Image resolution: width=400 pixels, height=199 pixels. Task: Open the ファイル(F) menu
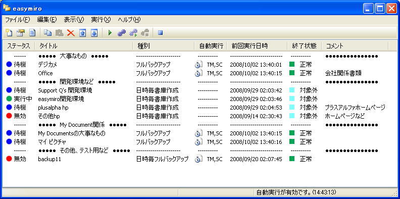coord(18,20)
